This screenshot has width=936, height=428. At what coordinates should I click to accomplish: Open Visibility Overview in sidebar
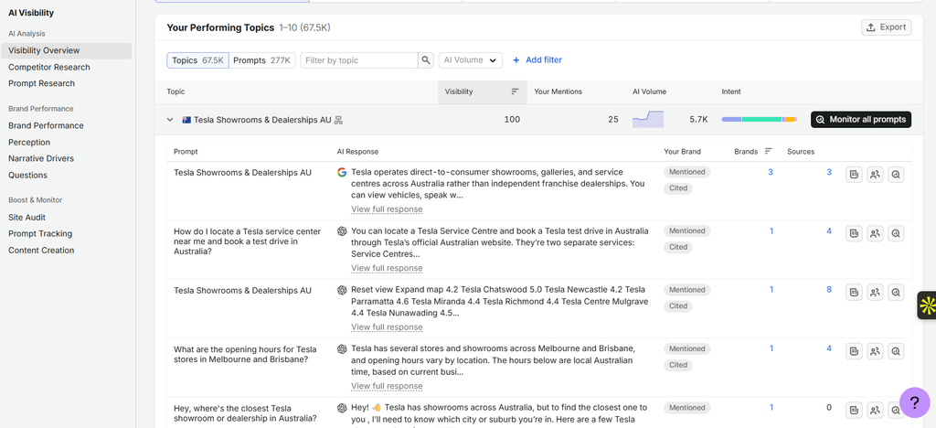coord(66,50)
